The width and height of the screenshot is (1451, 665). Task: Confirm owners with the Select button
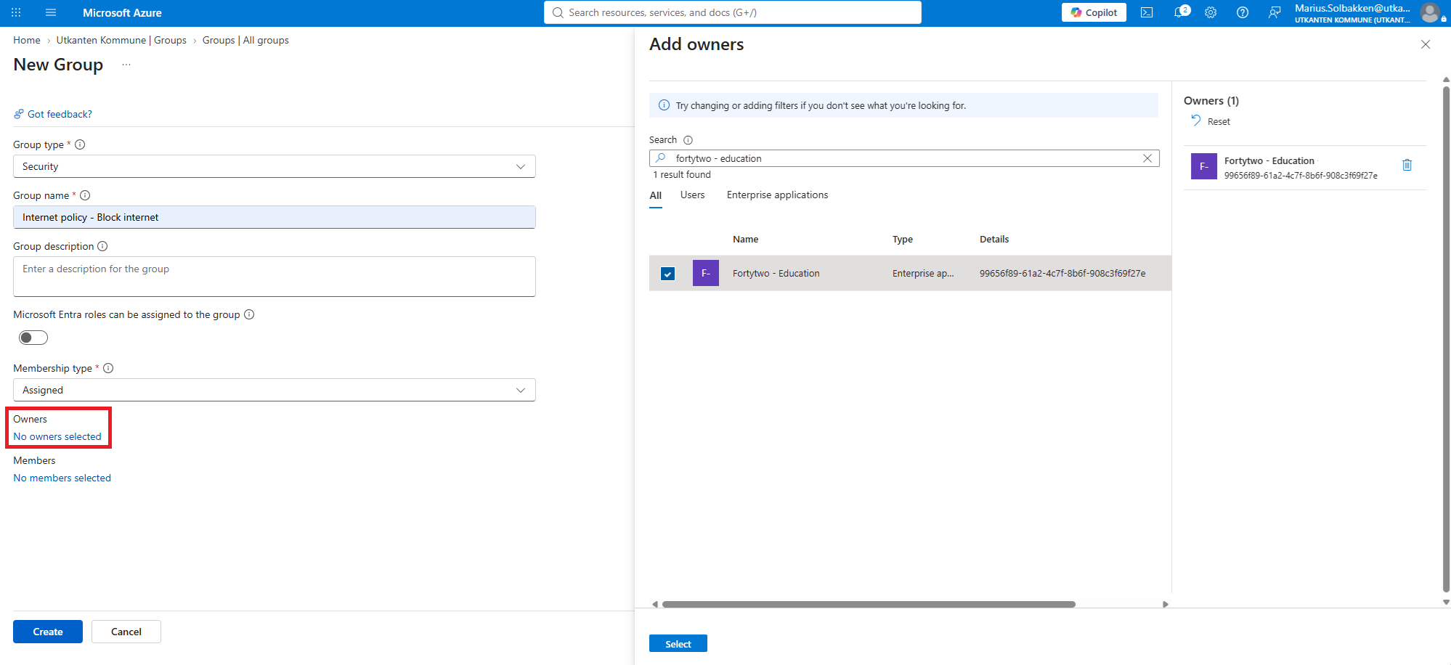click(678, 644)
